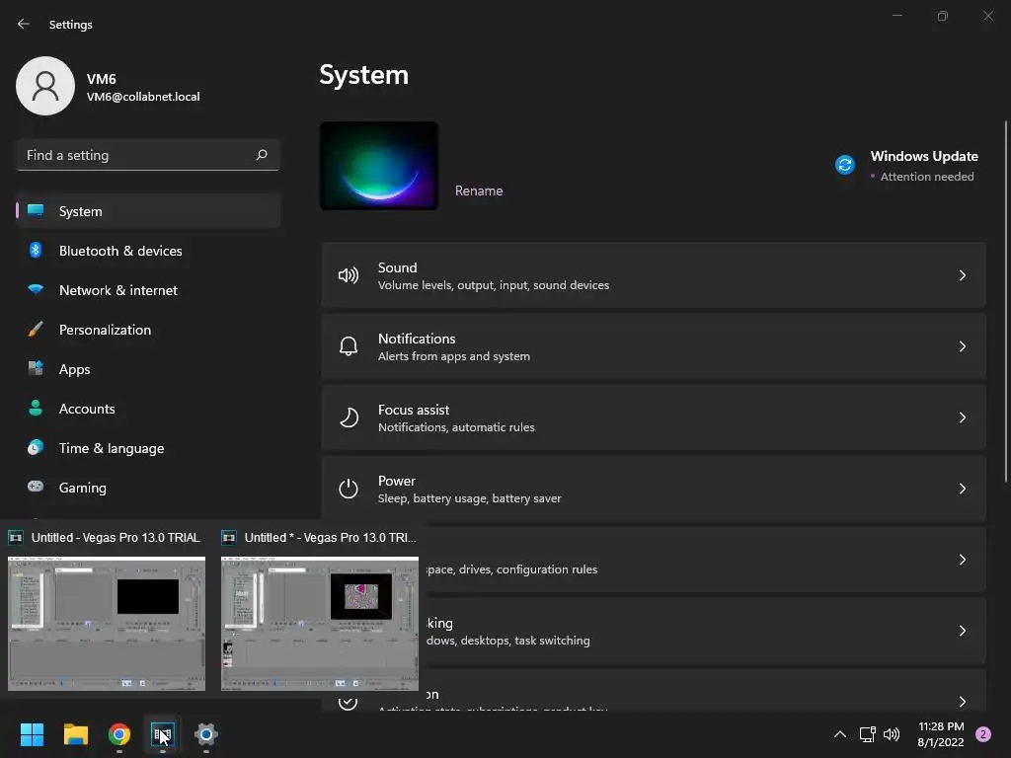Switch to Untitled - Vegas Pro 13.0 TRIAL preview

coord(107,624)
